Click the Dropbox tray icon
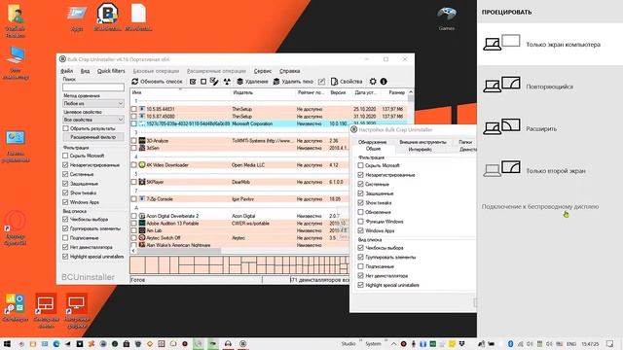Screen dimensions: 623x350 click(461, 343)
